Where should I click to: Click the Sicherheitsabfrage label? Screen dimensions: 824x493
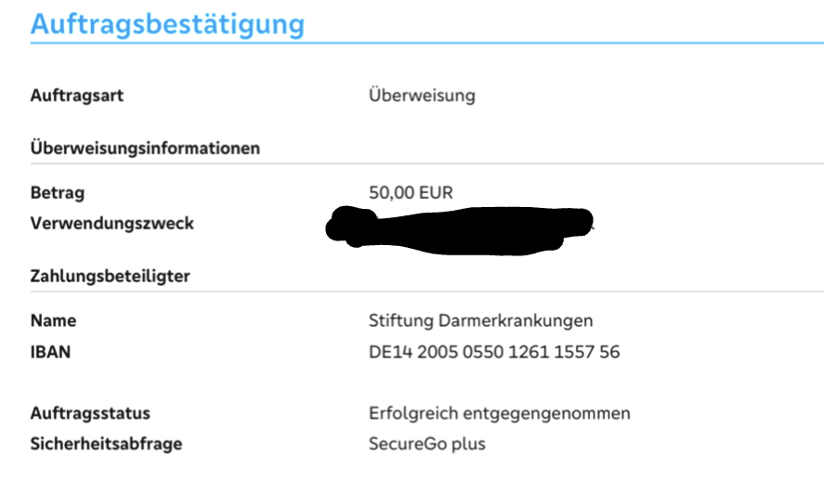coord(106,443)
